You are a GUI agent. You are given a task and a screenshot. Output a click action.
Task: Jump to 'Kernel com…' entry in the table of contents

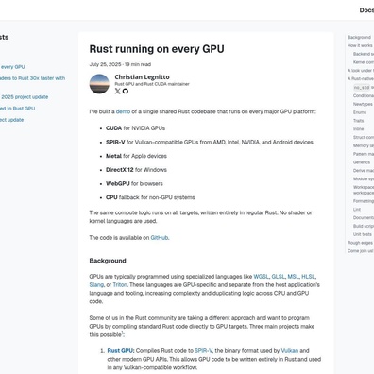click(x=364, y=62)
